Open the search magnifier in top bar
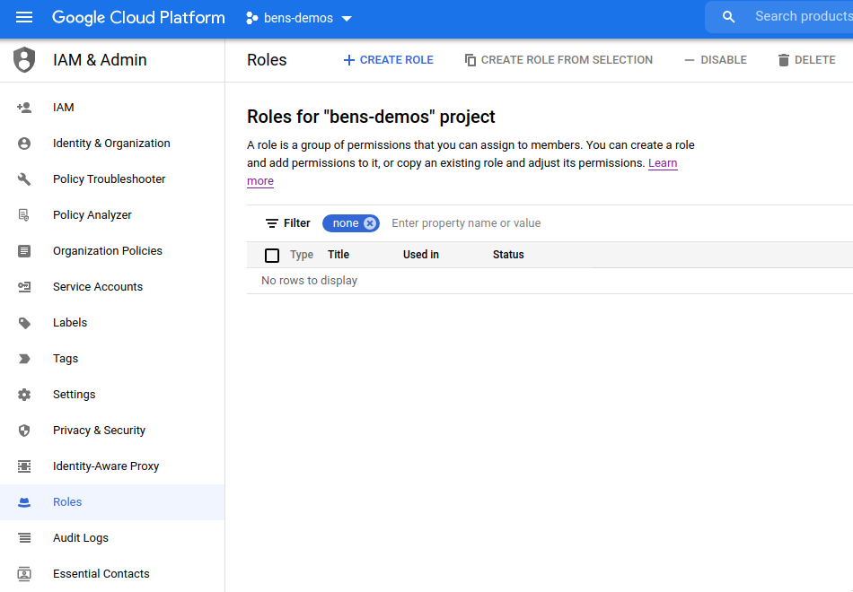853x592 pixels. click(728, 16)
